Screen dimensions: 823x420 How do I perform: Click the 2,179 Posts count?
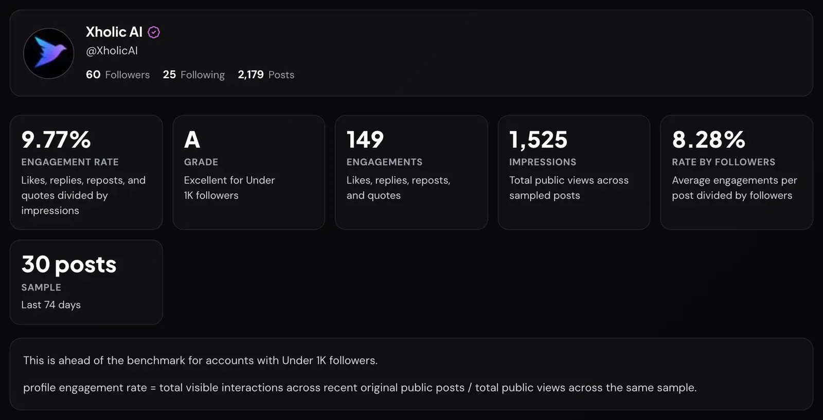[266, 75]
